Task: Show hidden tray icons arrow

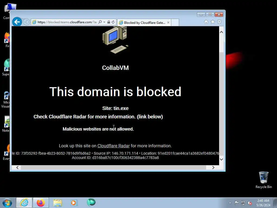Action: point(230,203)
